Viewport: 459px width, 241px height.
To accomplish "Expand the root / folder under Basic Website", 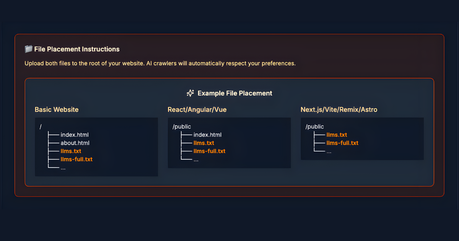I will [x=40, y=126].
